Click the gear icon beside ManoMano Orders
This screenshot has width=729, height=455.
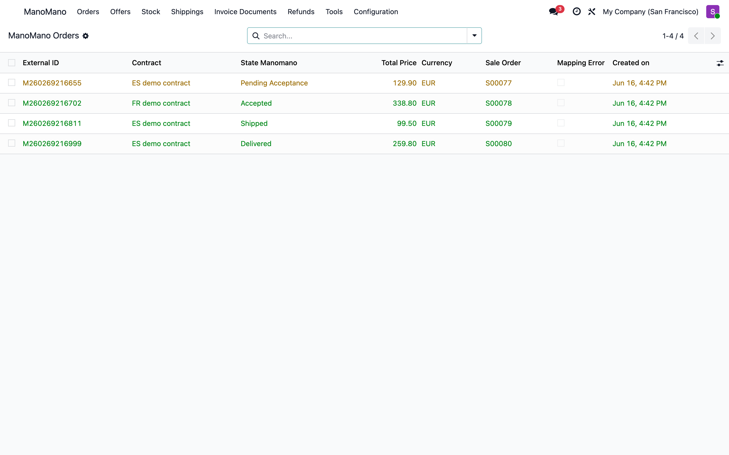(x=86, y=36)
